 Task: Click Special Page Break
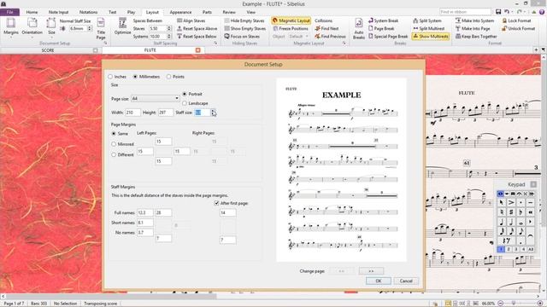point(388,36)
